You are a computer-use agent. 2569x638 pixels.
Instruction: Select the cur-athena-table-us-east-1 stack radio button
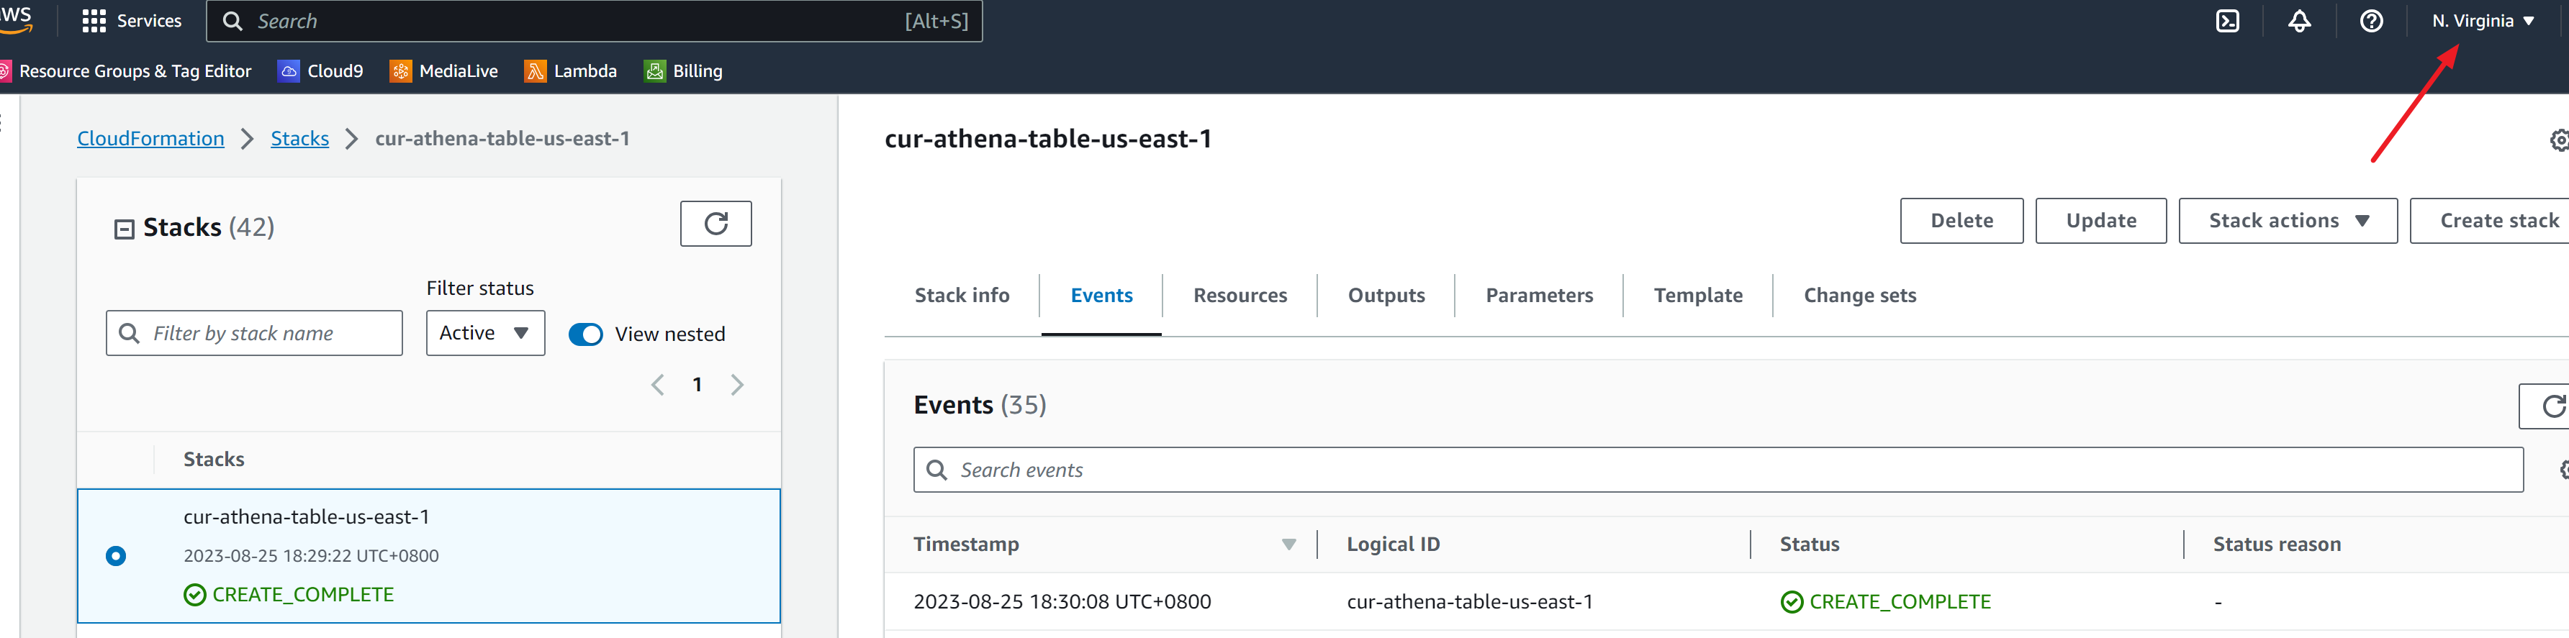click(117, 555)
